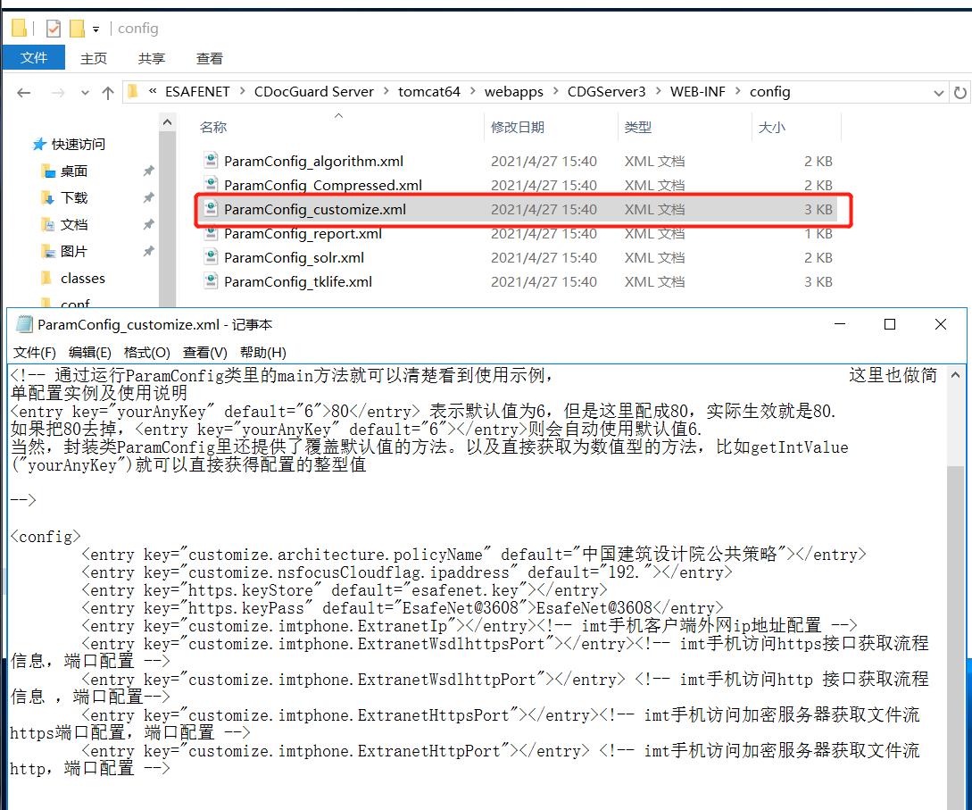The image size is (972, 810).
Task: Switch to the 查看 ribbon tab
Action: (x=210, y=58)
